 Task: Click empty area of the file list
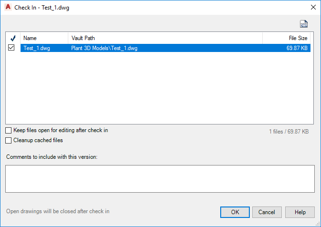(160, 91)
